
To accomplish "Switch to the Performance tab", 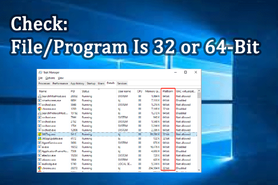I will [60, 83].
